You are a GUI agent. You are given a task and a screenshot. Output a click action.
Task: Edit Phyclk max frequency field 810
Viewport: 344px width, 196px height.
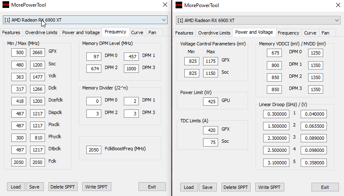pyautogui.click(x=38, y=138)
